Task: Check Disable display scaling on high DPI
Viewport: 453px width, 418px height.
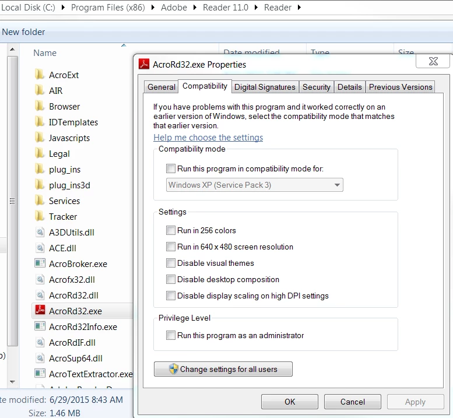Action: click(x=171, y=296)
